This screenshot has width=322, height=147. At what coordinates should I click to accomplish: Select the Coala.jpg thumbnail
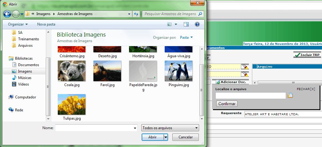pyautogui.click(x=72, y=71)
